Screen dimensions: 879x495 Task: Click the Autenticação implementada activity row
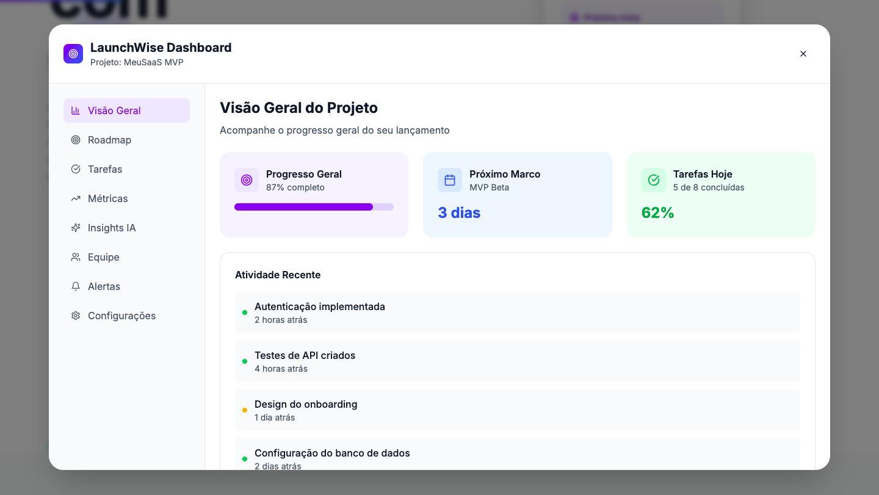[518, 313]
